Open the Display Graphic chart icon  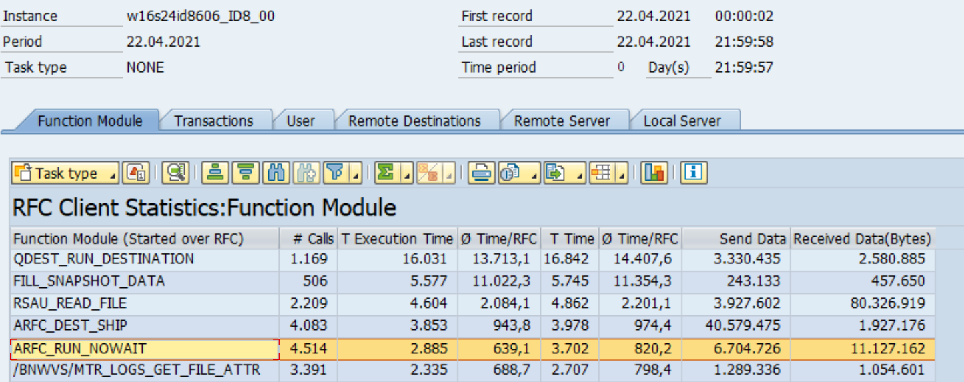point(654,173)
